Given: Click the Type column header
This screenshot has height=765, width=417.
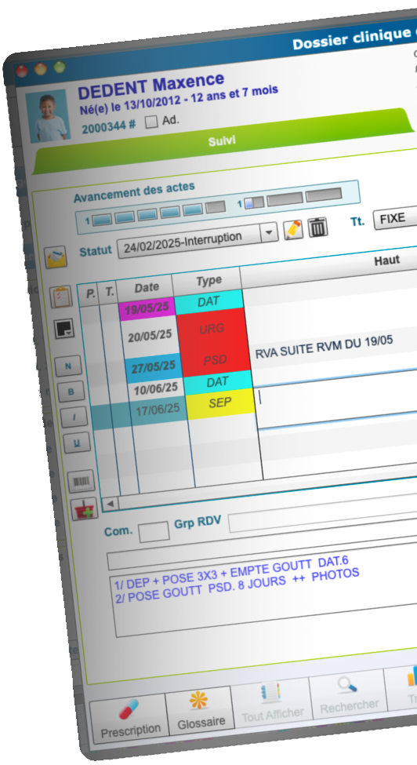Looking at the screenshot, I should [x=209, y=281].
